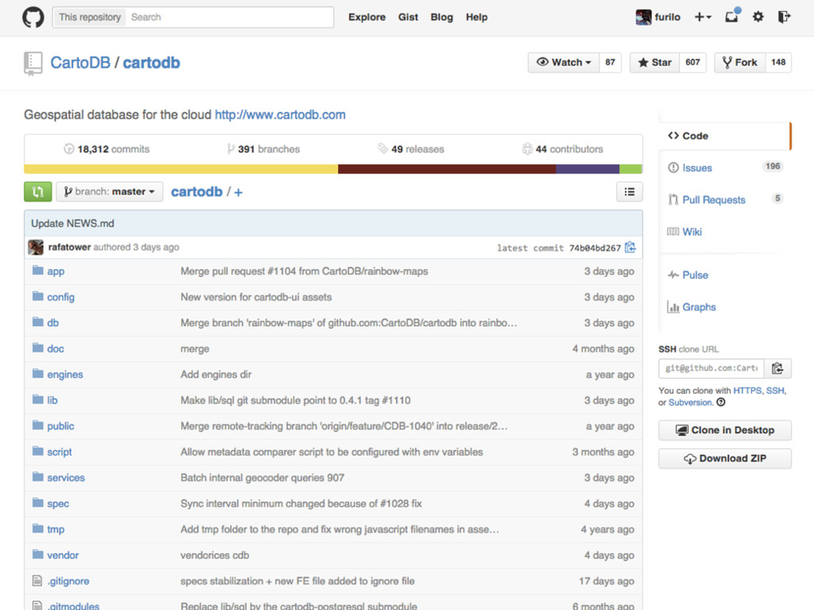Screen dimensions: 814x610
Task: Open clone URL help question icon
Action: [720, 403]
